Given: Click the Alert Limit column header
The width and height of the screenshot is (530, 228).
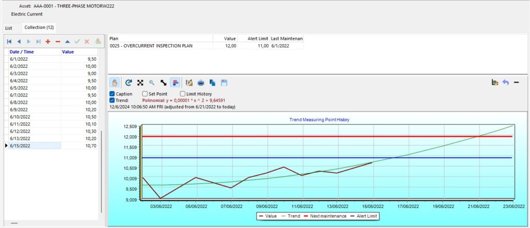Looking at the screenshot, I should (x=254, y=38).
